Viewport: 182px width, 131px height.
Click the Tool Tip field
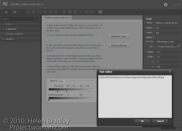[x=168, y=42]
